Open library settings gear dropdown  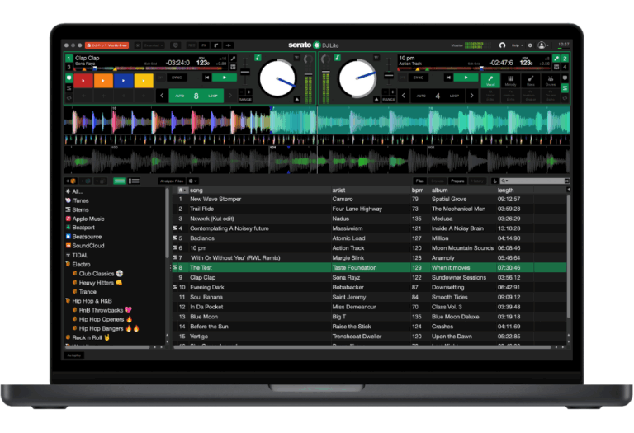(x=193, y=181)
